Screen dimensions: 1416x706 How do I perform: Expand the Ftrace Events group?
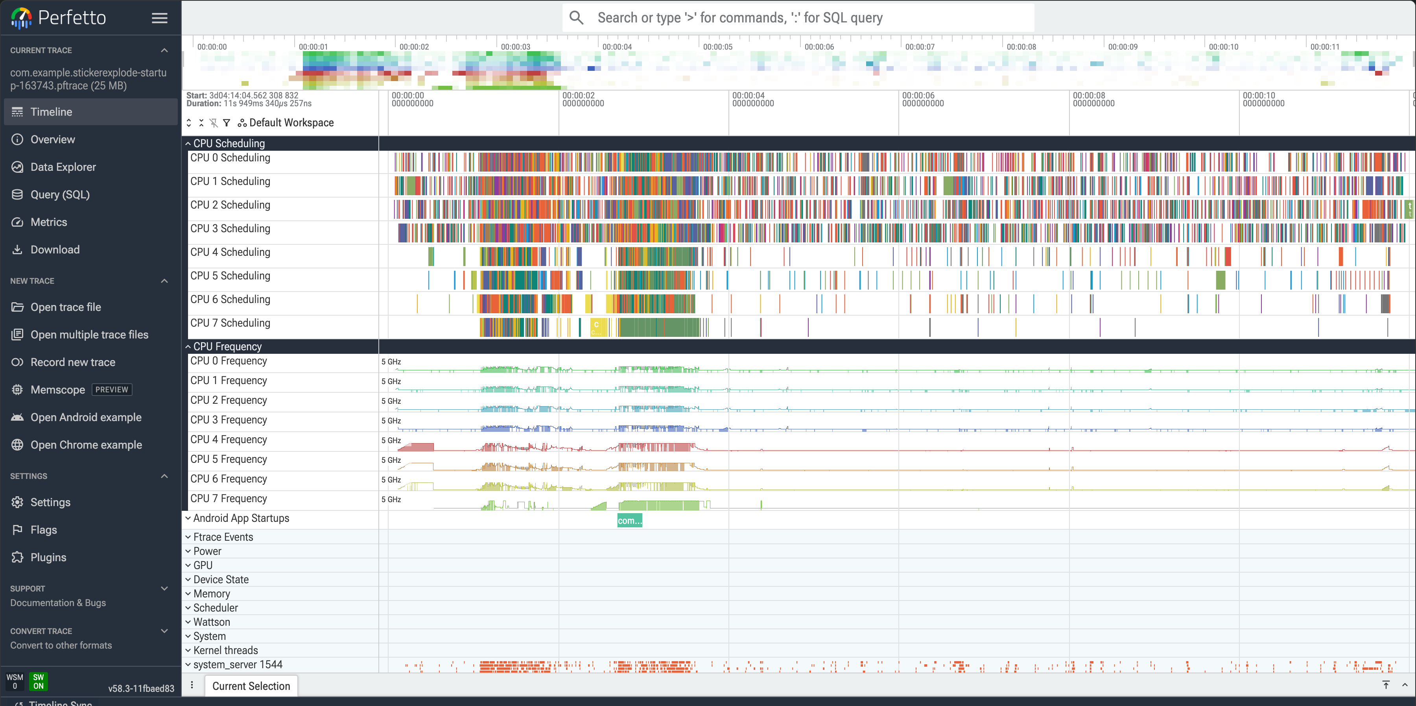click(x=188, y=537)
